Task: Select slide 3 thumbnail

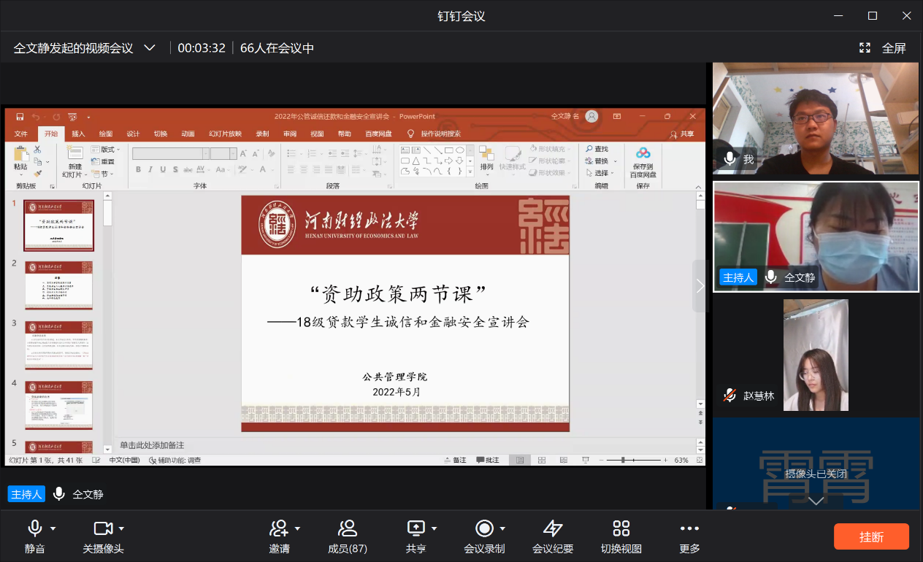Action: point(59,345)
